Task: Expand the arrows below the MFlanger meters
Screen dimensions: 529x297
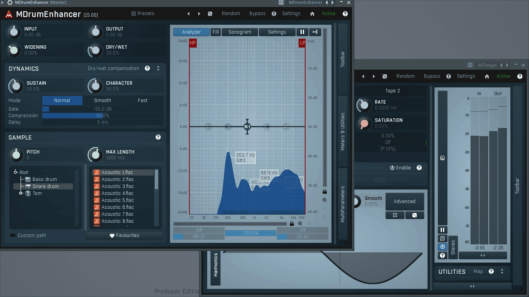Action: click(x=483, y=256)
